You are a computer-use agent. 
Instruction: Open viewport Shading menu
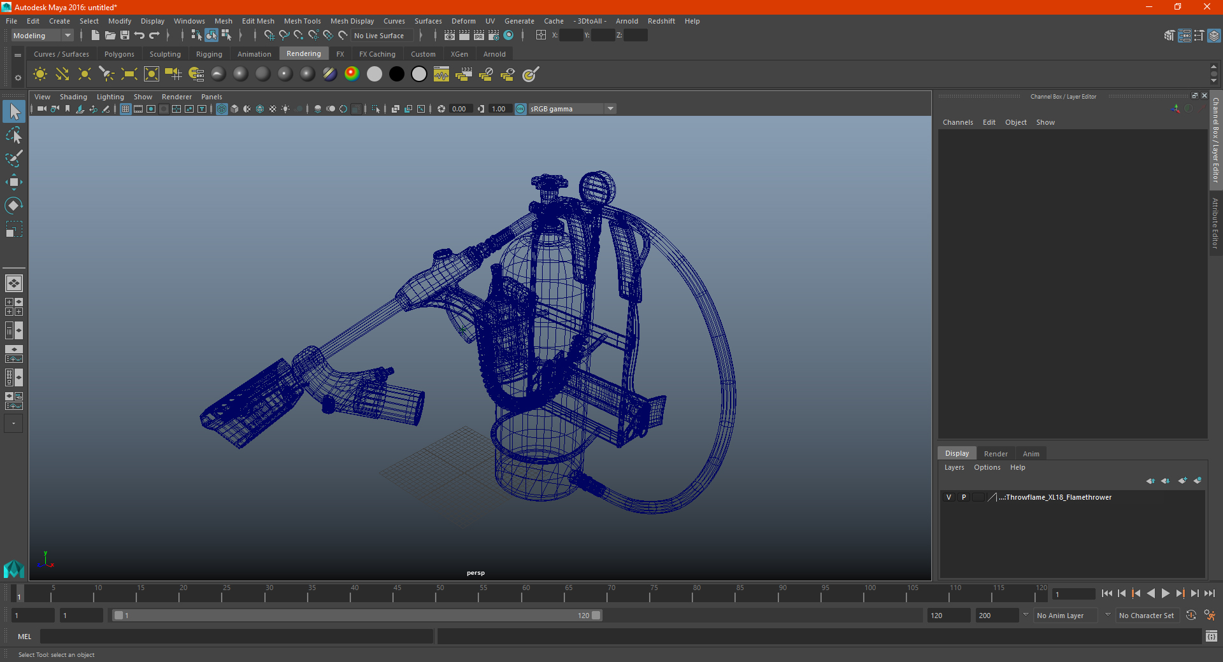73,97
